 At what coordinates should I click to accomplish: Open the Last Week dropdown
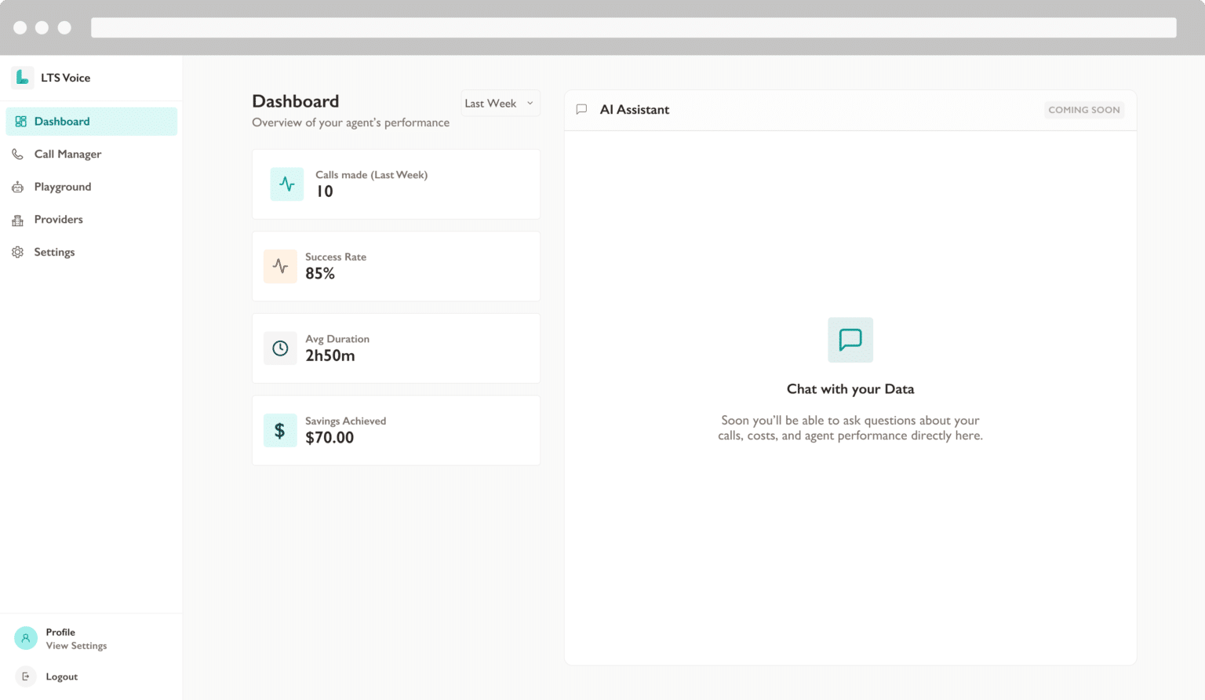point(500,103)
